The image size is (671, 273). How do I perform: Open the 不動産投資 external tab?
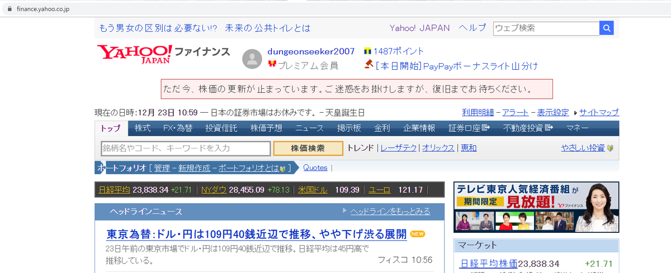(528, 128)
